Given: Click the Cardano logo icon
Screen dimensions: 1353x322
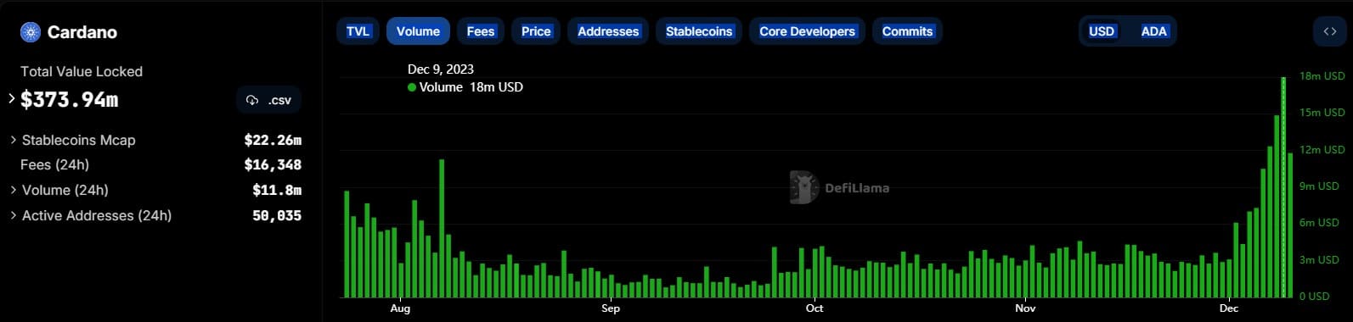Looking at the screenshot, I should pyautogui.click(x=31, y=32).
